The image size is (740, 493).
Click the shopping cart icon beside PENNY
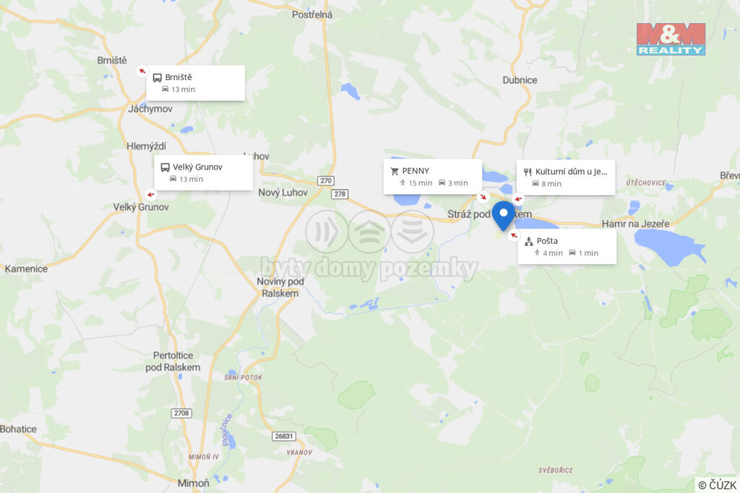(x=395, y=172)
